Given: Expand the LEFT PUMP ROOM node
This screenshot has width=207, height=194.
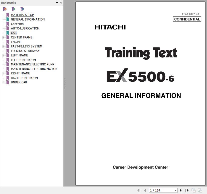Looking at the screenshot, I should pos(3,60).
